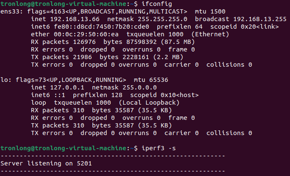The height and width of the screenshot is (176, 290).
Task: Click the '(87.5 MB)' size text
Action: [x=178, y=42]
